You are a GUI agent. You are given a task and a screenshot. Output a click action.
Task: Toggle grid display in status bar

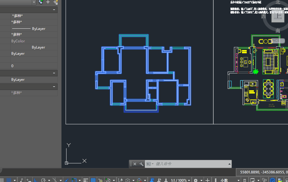2,180
